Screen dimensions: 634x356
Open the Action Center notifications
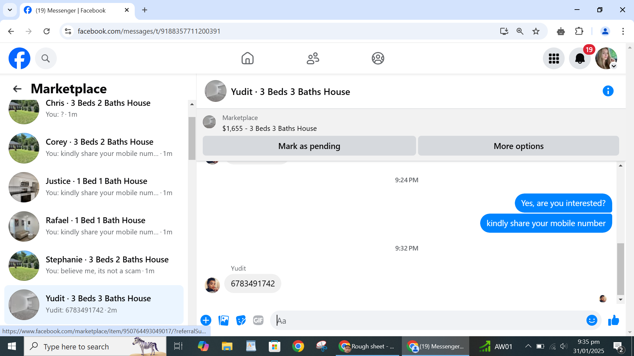(618, 347)
